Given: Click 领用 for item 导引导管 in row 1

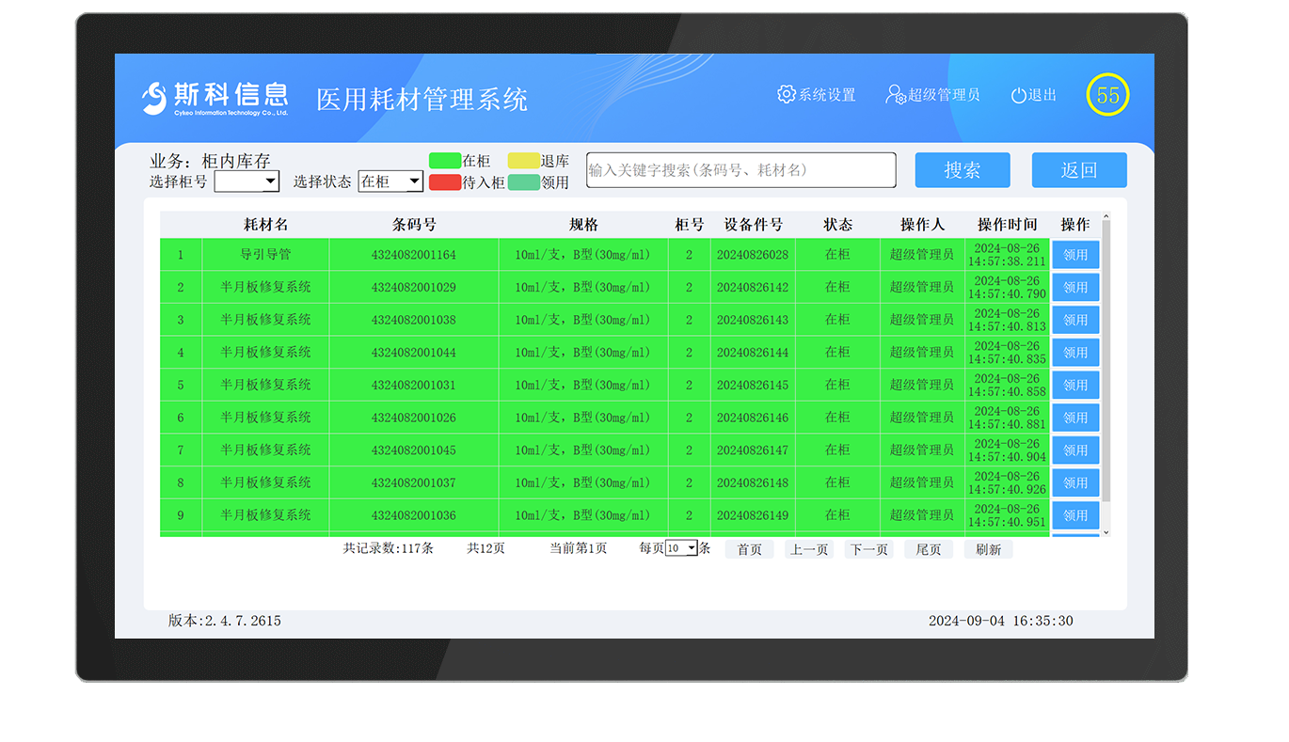Looking at the screenshot, I should tap(1075, 254).
